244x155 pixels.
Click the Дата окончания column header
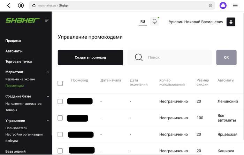138,82
